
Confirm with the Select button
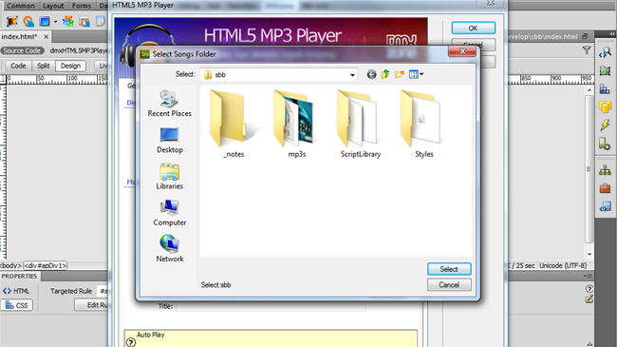coord(449,269)
